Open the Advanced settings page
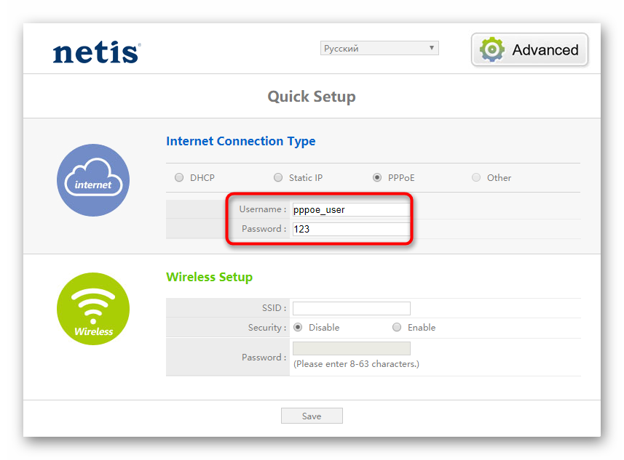624x460 pixels. click(529, 49)
